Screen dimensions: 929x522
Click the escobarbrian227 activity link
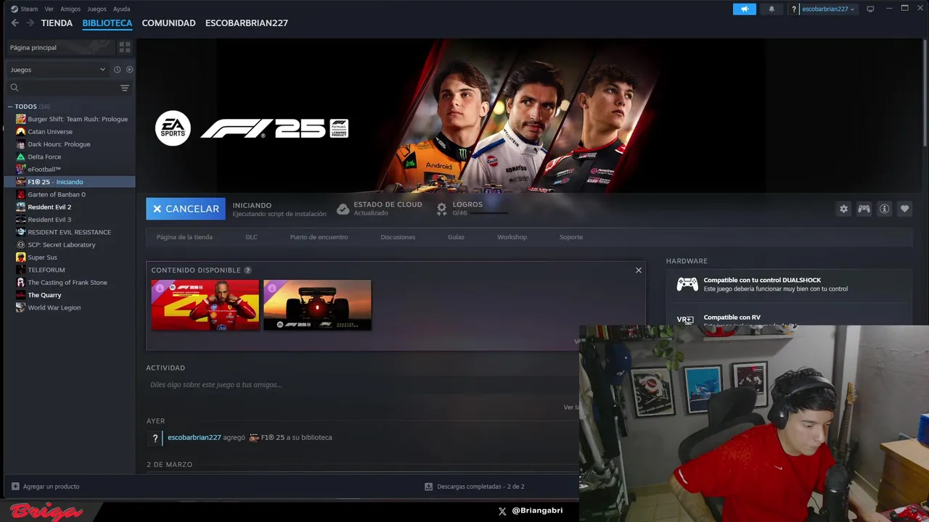194,438
